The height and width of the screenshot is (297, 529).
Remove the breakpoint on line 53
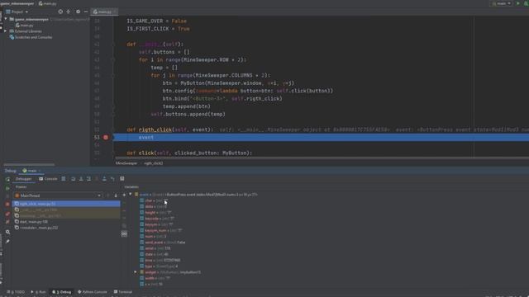pos(106,138)
